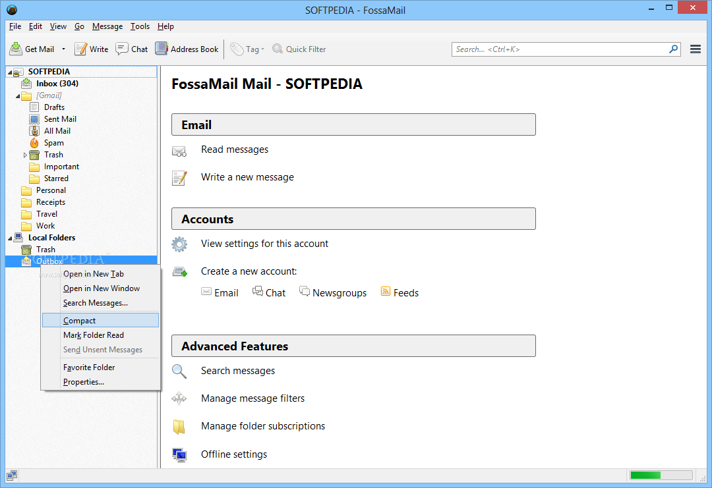Open the Message menu
This screenshot has height=488, width=712.
coord(107,26)
